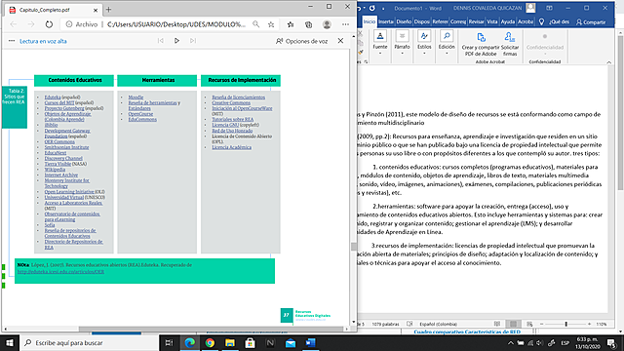Click the PDF horizontal scrollbar
624x351 pixels.
pyautogui.click(x=211, y=330)
